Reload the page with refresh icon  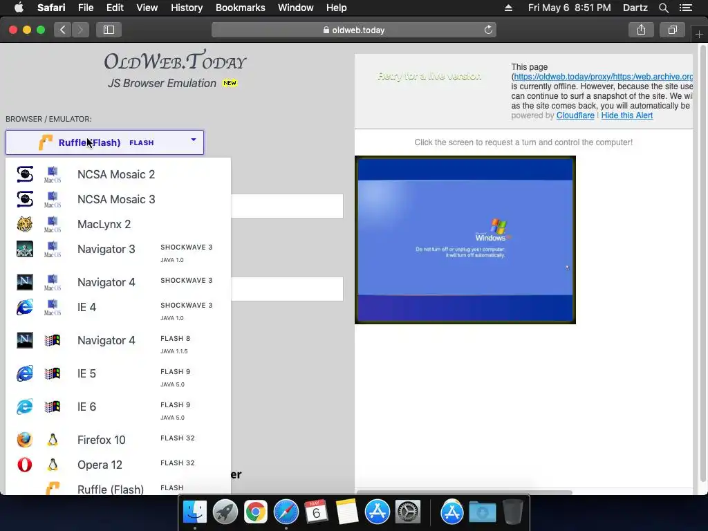click(x=488, y=30)
